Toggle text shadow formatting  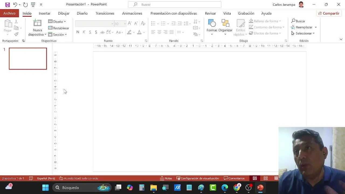[96, 32]
